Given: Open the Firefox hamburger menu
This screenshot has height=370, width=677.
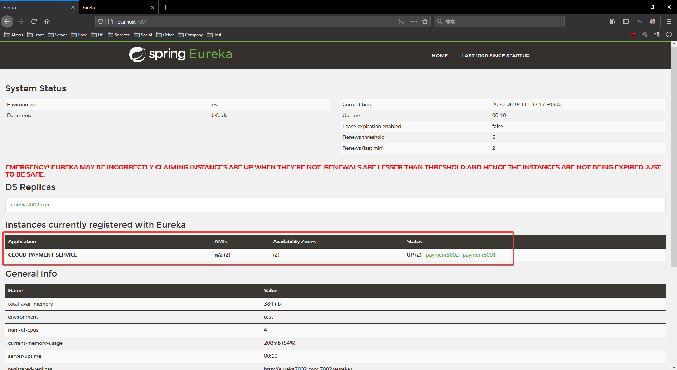Looking at the screenshot, I should pyautogui.click(x=669, y=21).
